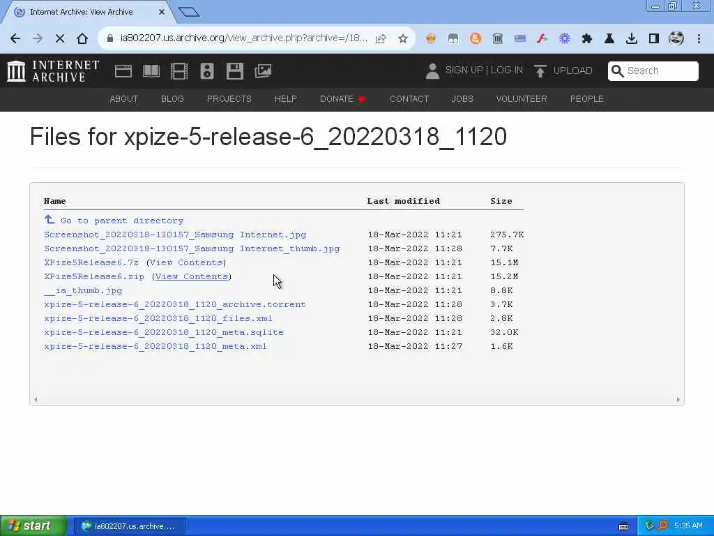Image resolution: width=714 pixels, height=536 pixels.
Task: Open the Audio speaker icon
Action: (x=206, y=71)
